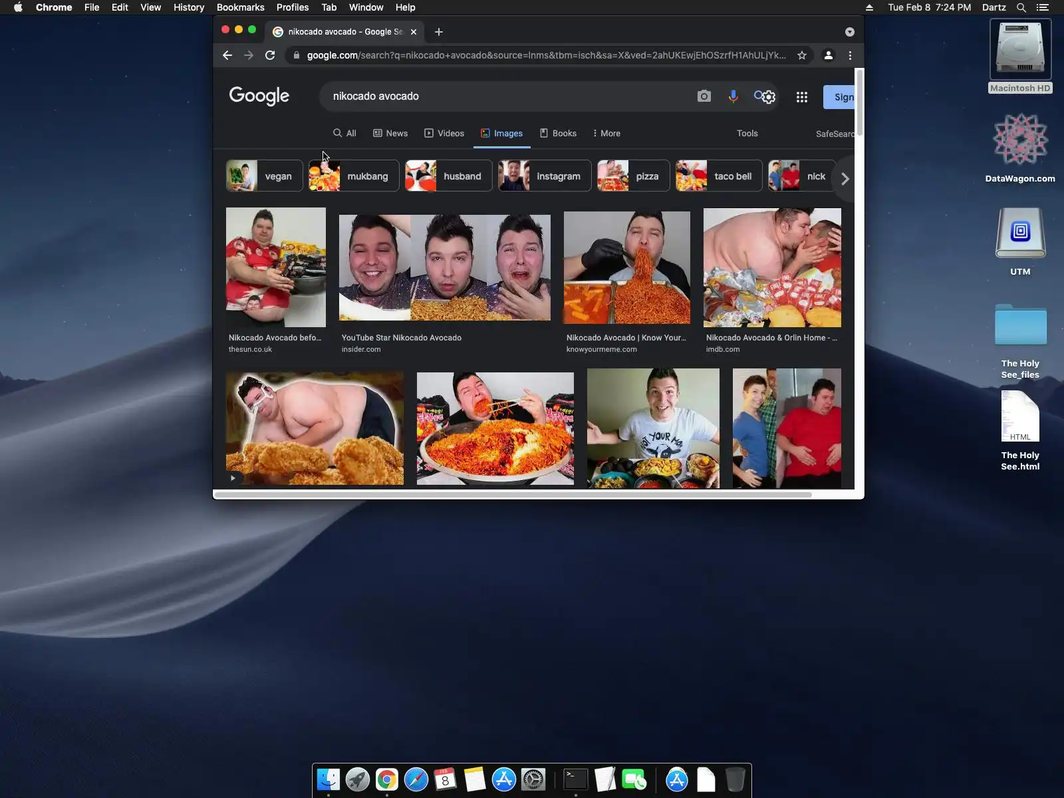The height and width of the screenshot is (798, 1064).
Task: Filter images by the mukbang chip
Action: (354, 176)
